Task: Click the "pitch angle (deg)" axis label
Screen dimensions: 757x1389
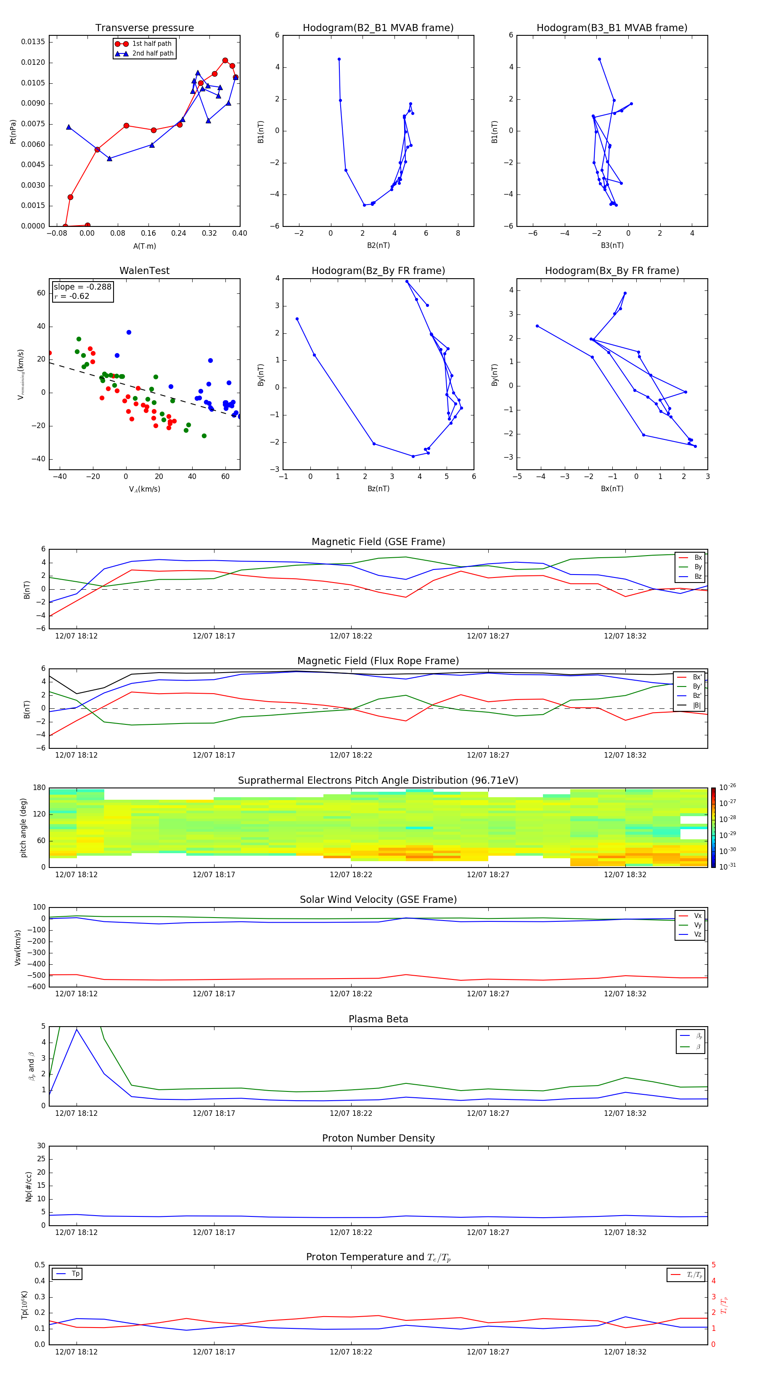Action: 23,828
